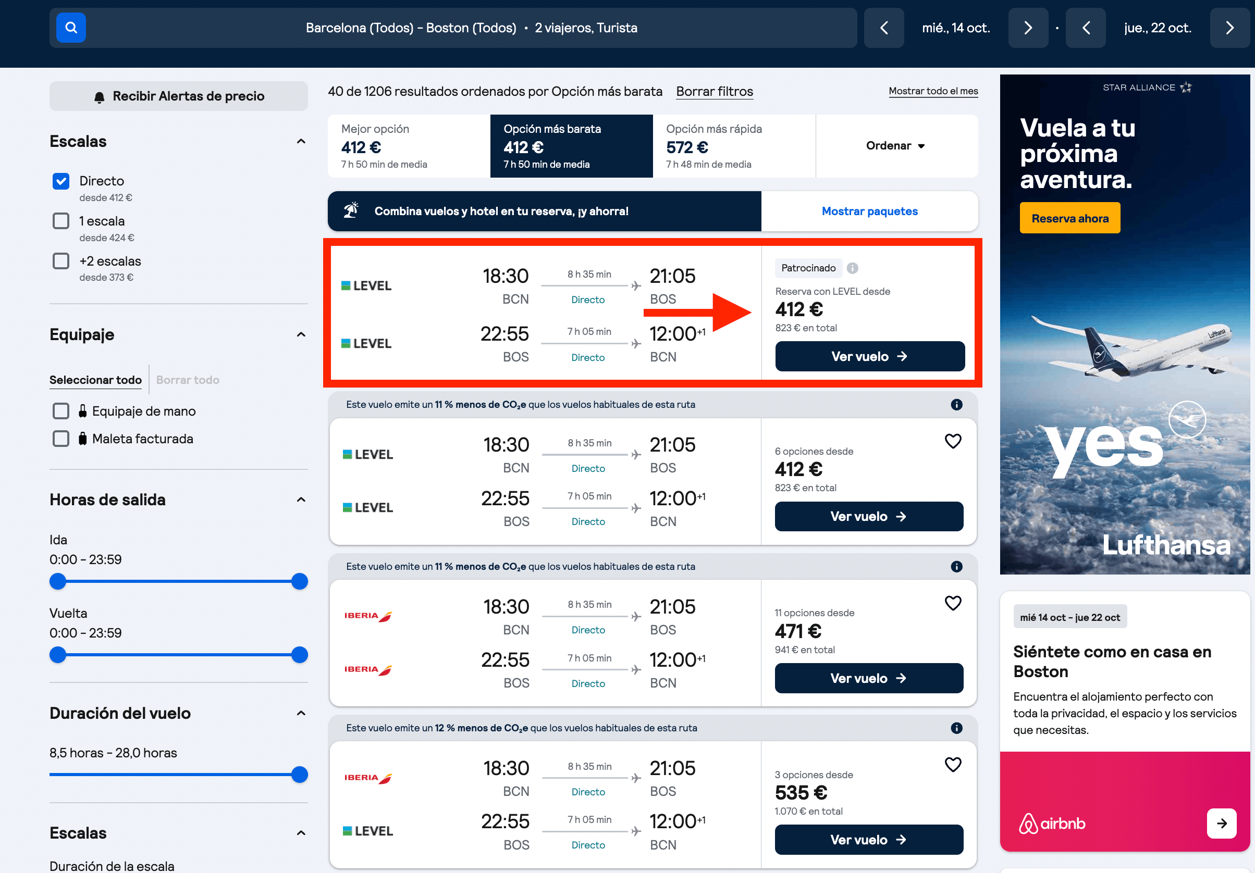Enable Equipaje de mano filter

pyautogui.click(x=60, y=411)
